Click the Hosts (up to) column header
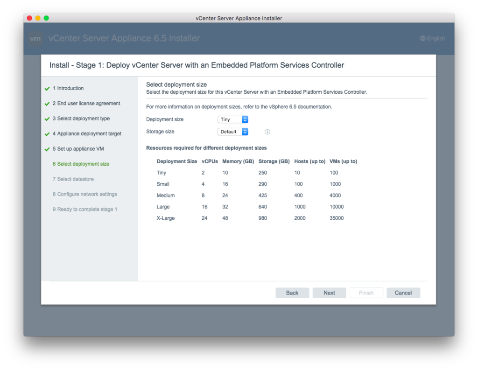 point(310,161)
